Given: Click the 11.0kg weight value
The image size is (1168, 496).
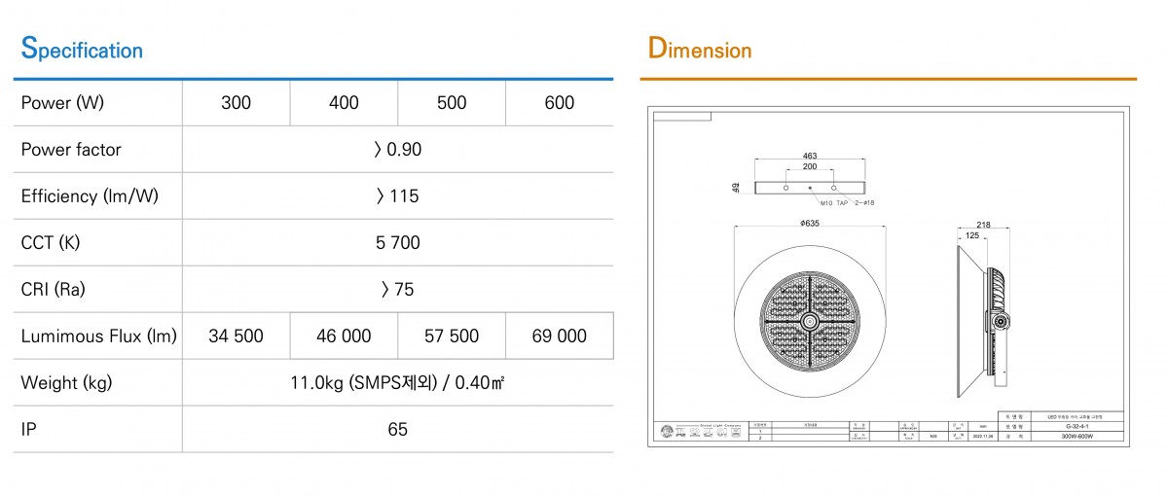Looking at the screenshot, I should 397,383.
